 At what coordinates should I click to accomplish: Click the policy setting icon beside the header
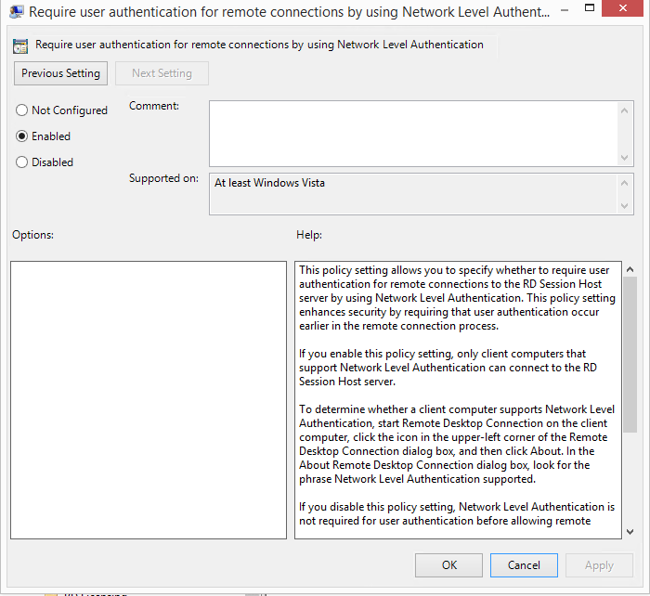click(21, 45)
